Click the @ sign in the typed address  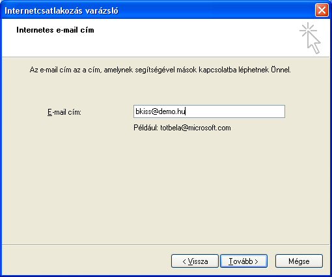pyautogui.click(x=155, y=111)
